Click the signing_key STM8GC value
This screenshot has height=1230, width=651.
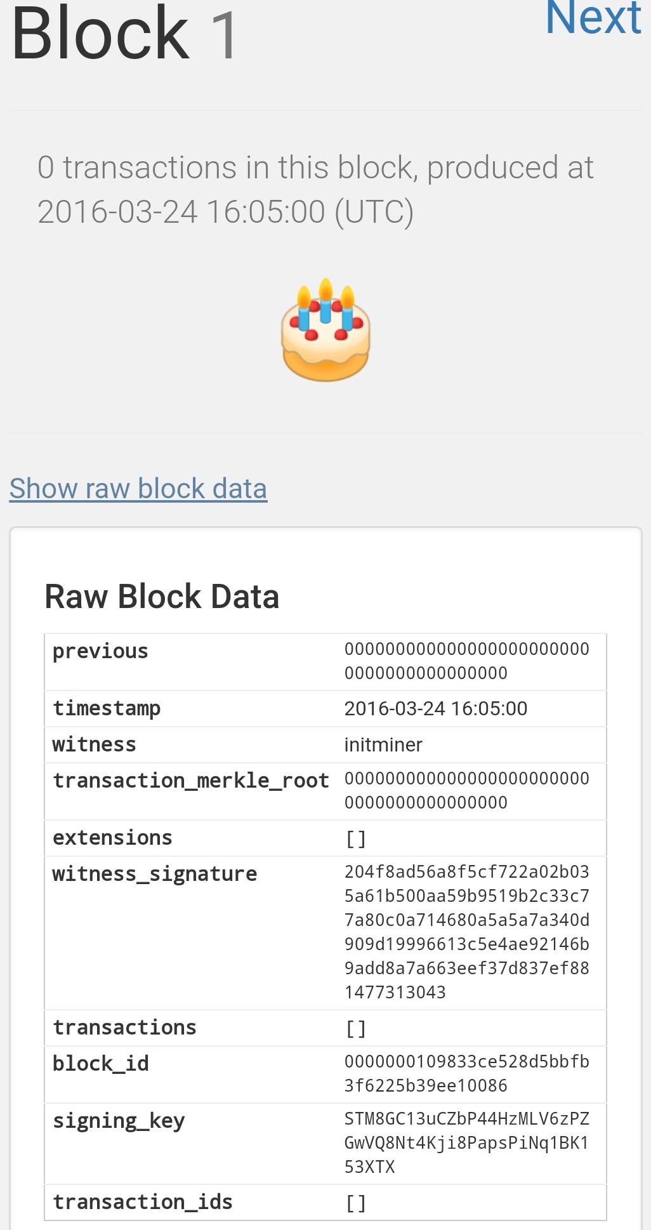tap(466, 1142)
